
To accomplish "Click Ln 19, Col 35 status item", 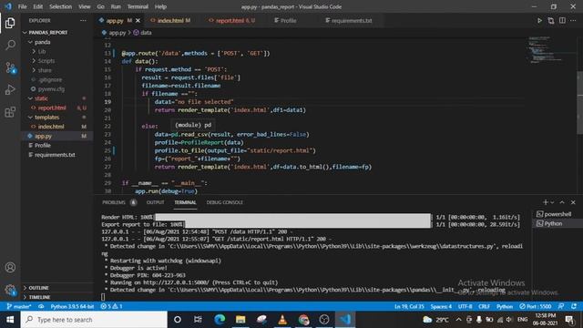I will 409,306.
